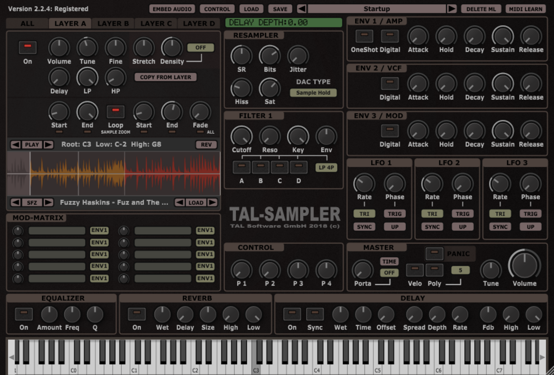
Task: Select the ALL layers tab
Action: coord(27,24)
